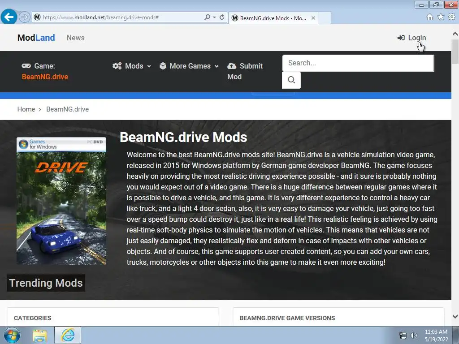459x344 pixels.
Task: Open File Explorer from taskbar
Action: pyautogui.click(x=40, y=335)
